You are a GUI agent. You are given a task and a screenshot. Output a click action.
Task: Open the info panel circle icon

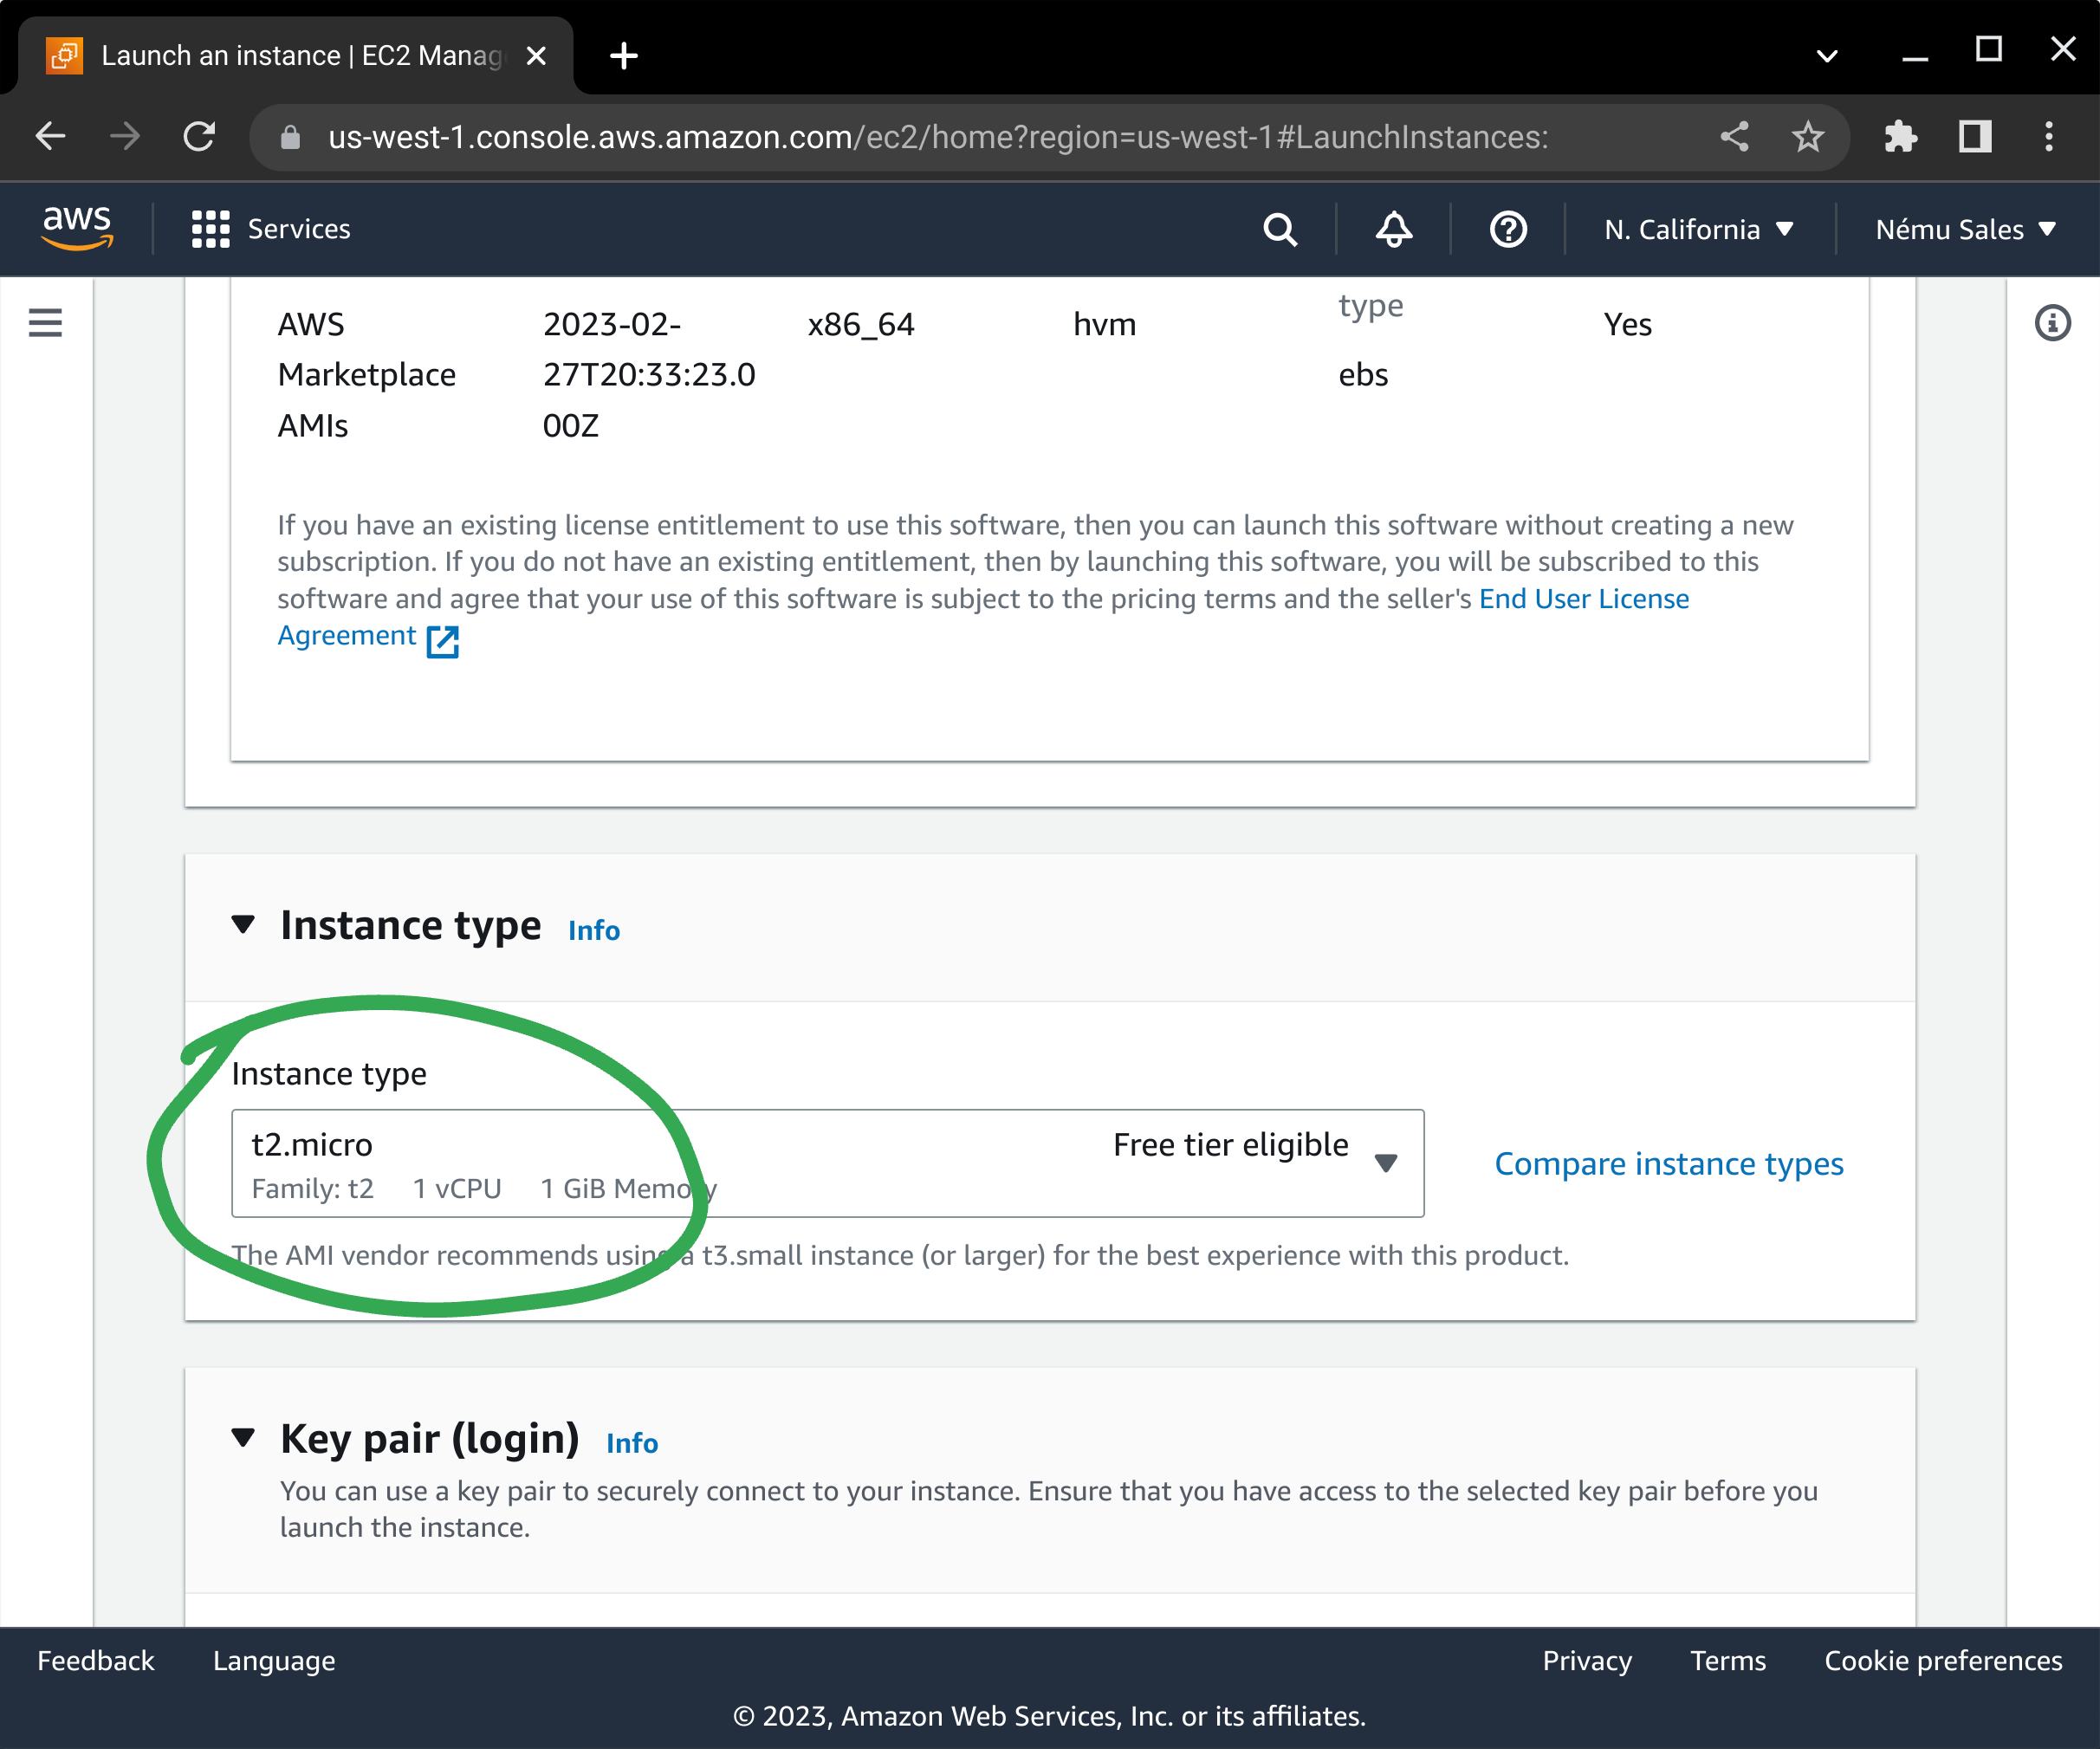(2052, 323)
